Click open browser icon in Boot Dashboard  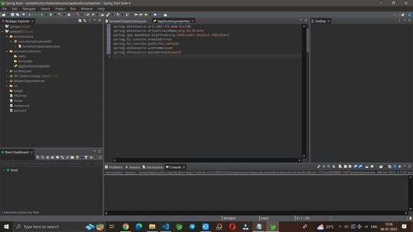52,157
